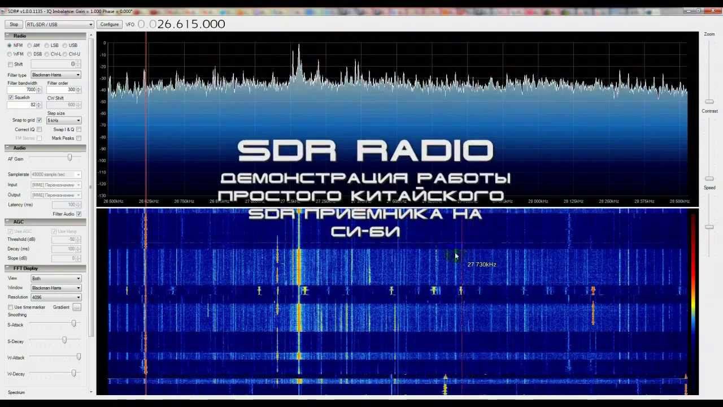This screenshot has width=723, height=407.
Task: Enable Correct IQ checkbox
Action: [39, 129]
